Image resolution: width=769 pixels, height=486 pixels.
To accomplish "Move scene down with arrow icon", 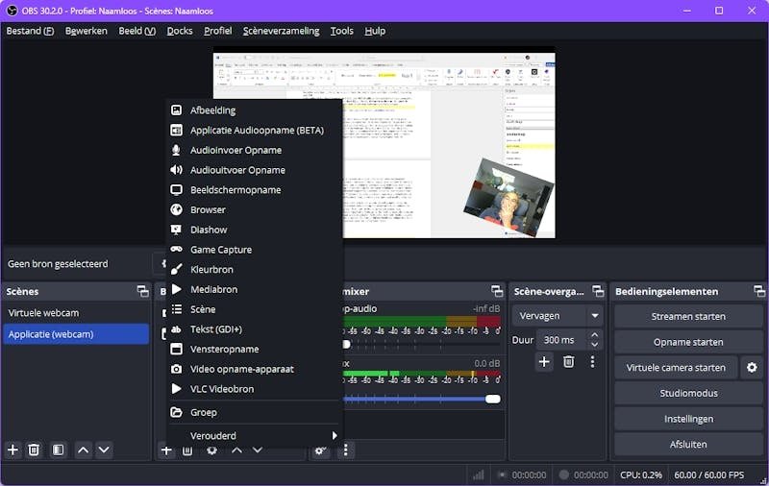I will (104, 450).
